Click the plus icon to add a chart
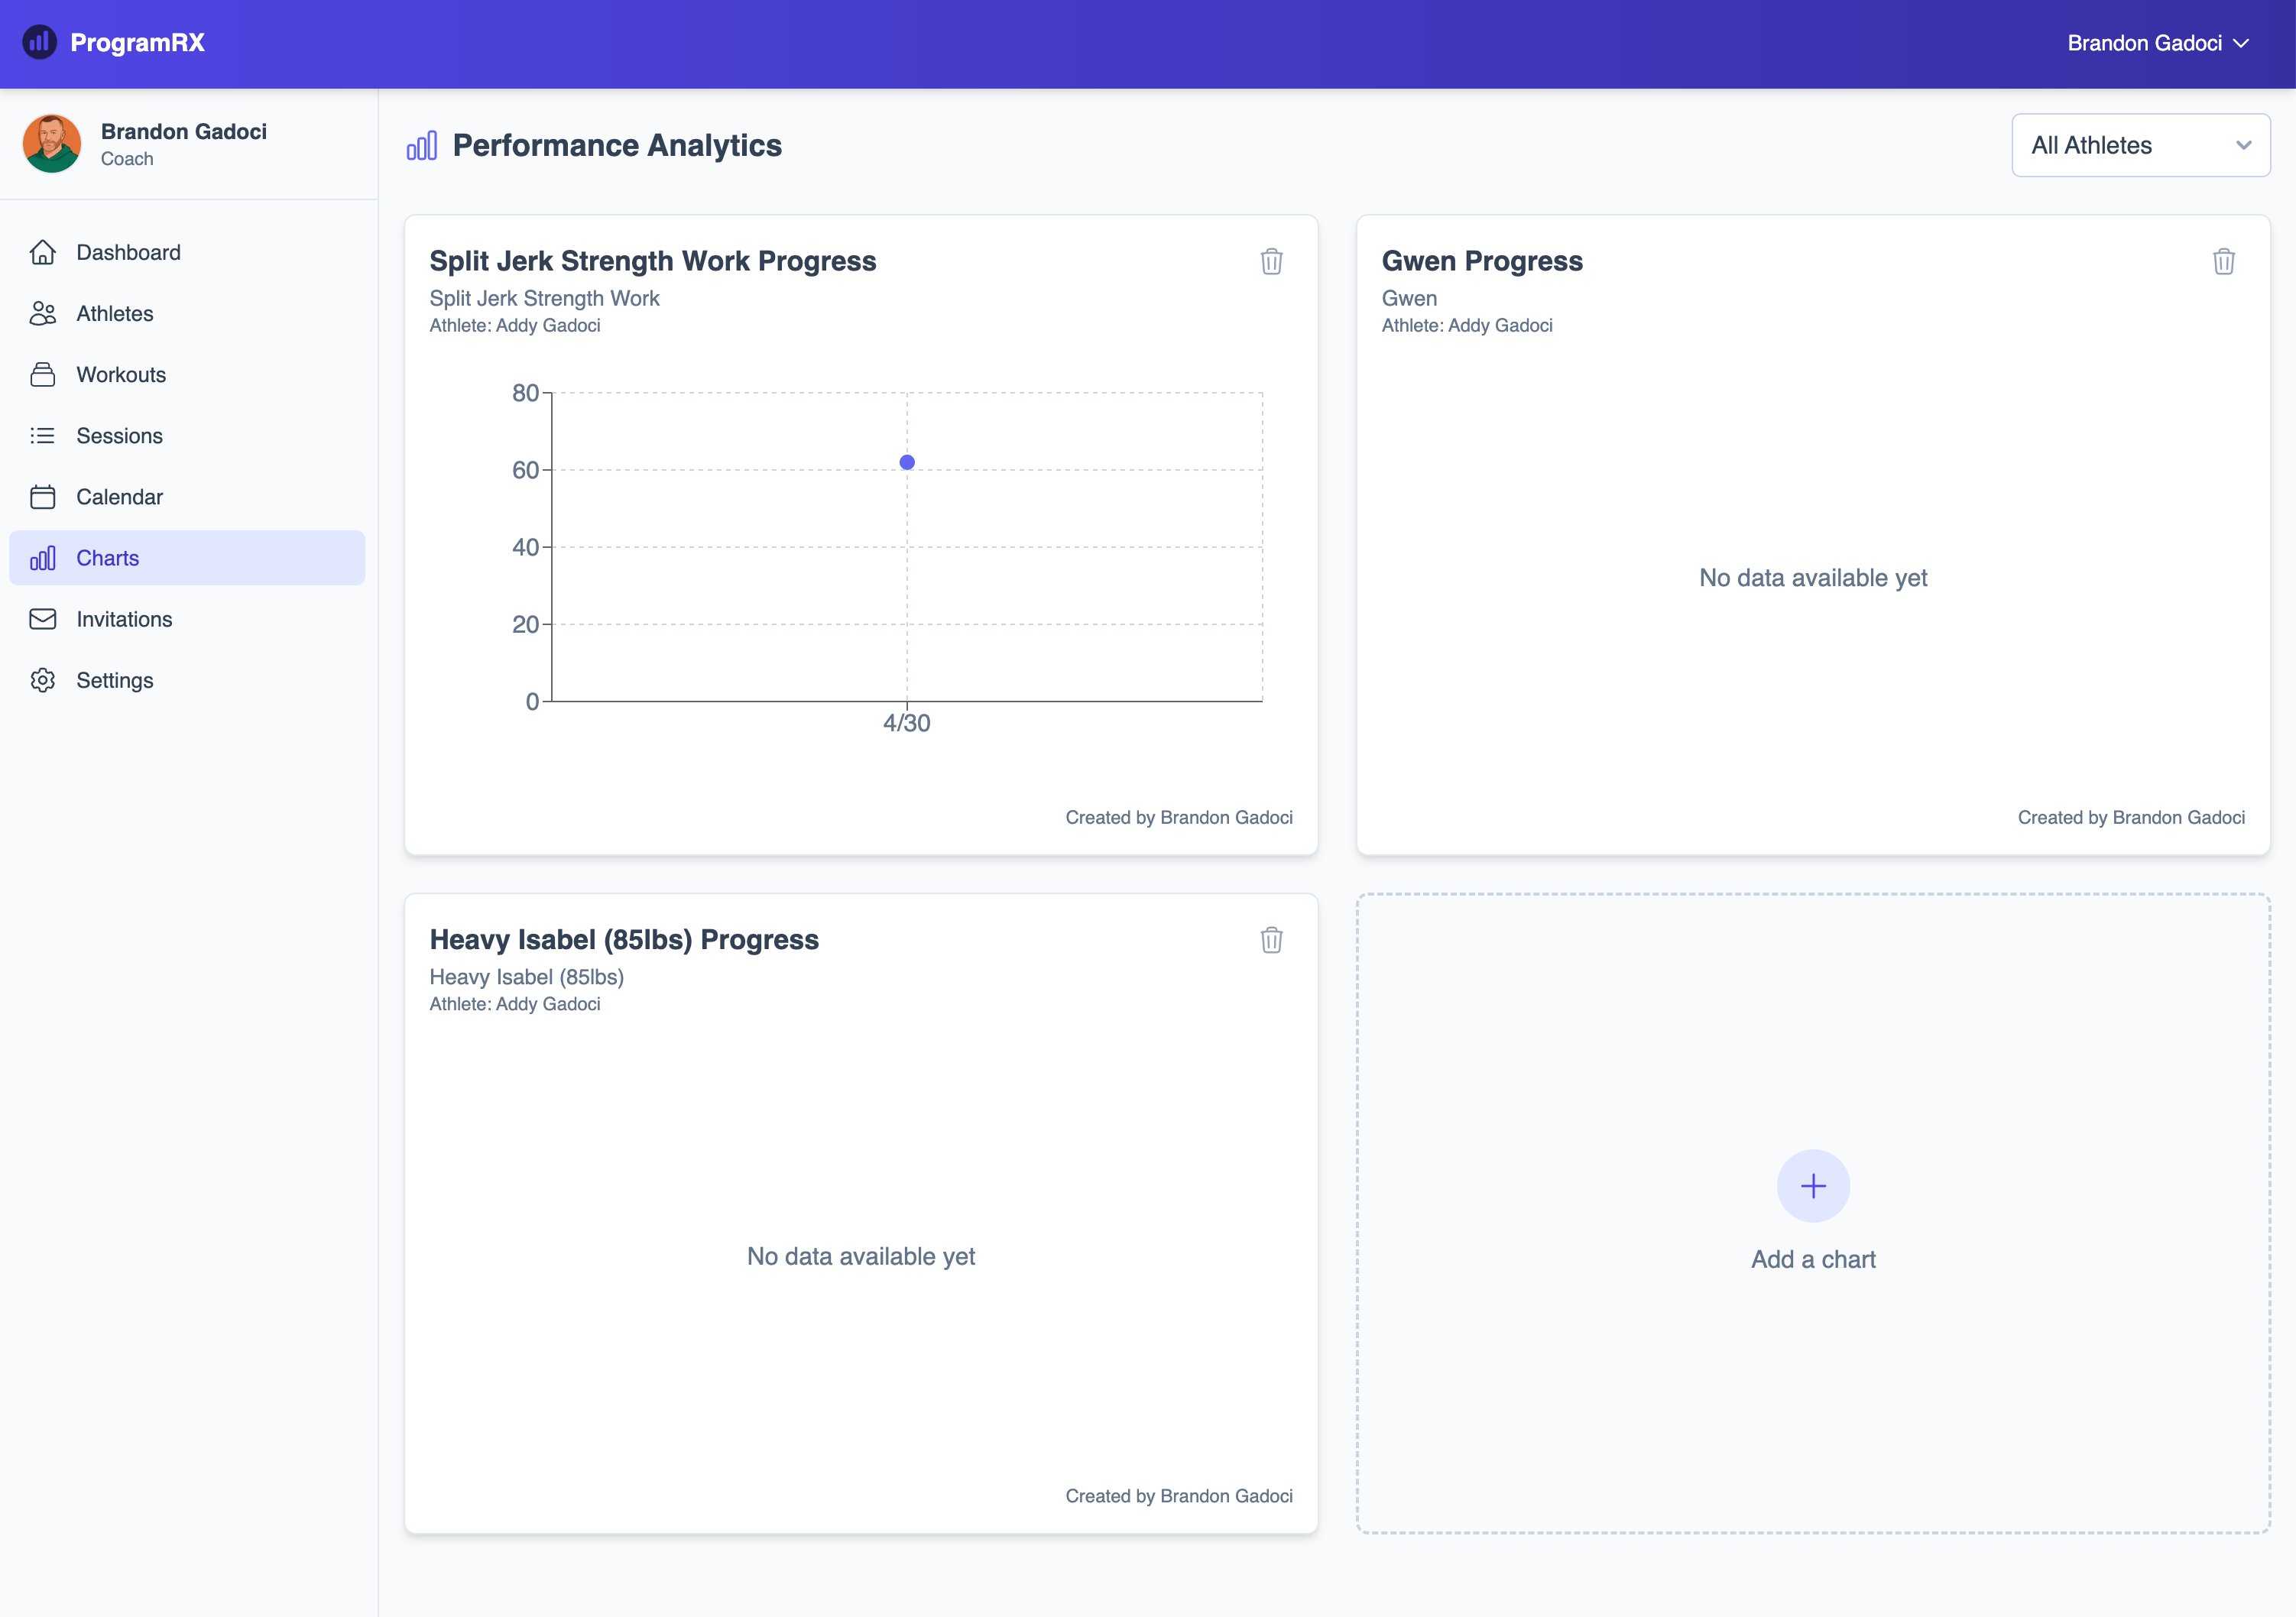Viewport: 2296px width, 1617px height. tap(1813, 1186)
